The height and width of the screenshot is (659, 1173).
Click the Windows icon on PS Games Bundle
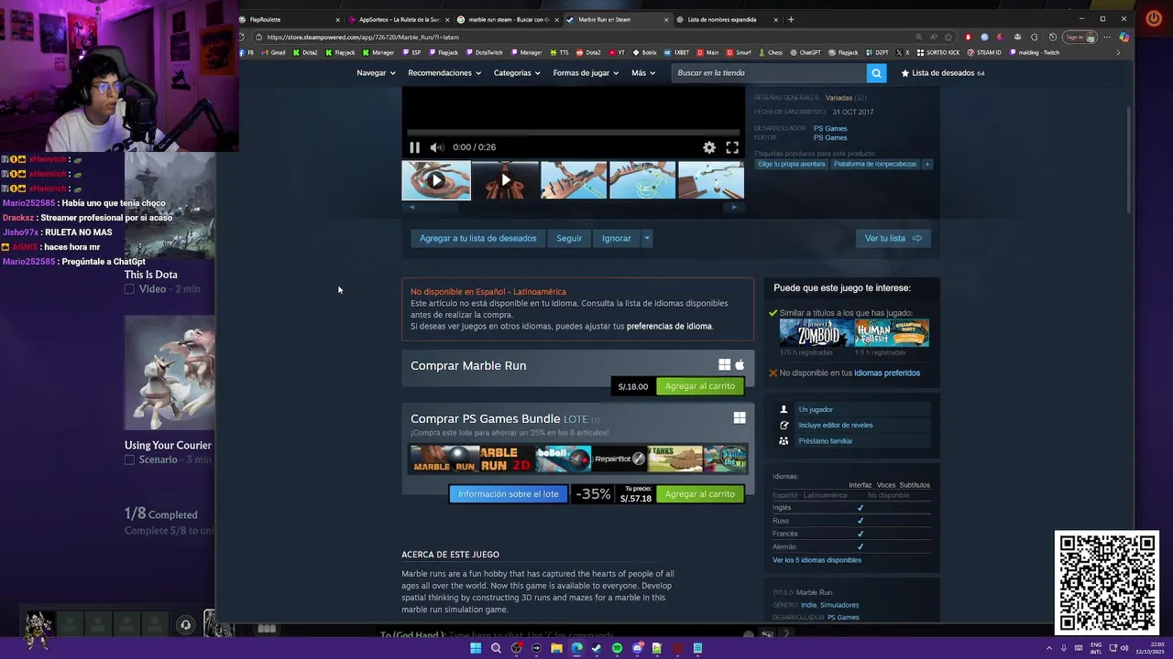(740, 418)
